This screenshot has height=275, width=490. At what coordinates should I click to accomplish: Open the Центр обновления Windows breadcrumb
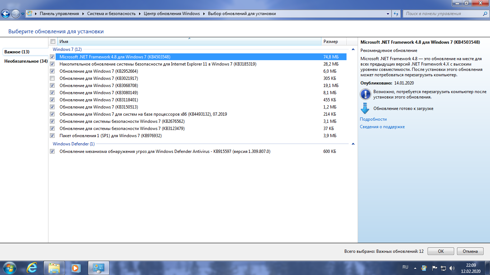click(x=171, y=14)
